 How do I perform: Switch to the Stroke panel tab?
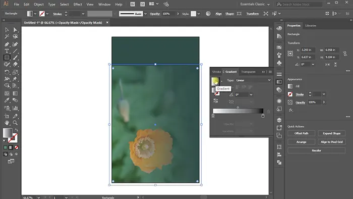[x=216, y=72]
